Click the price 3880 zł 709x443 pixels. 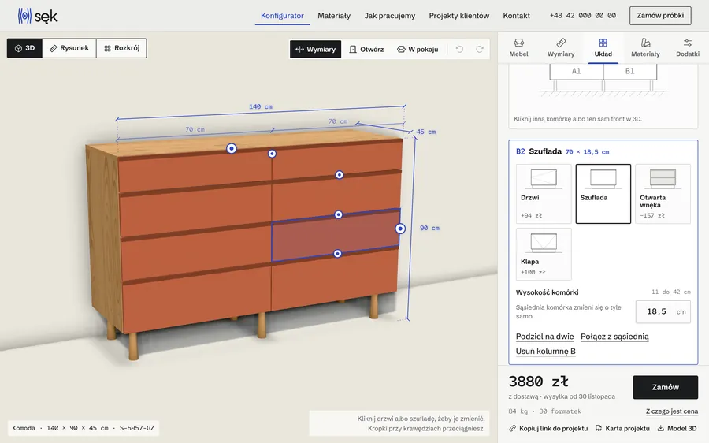538,382
